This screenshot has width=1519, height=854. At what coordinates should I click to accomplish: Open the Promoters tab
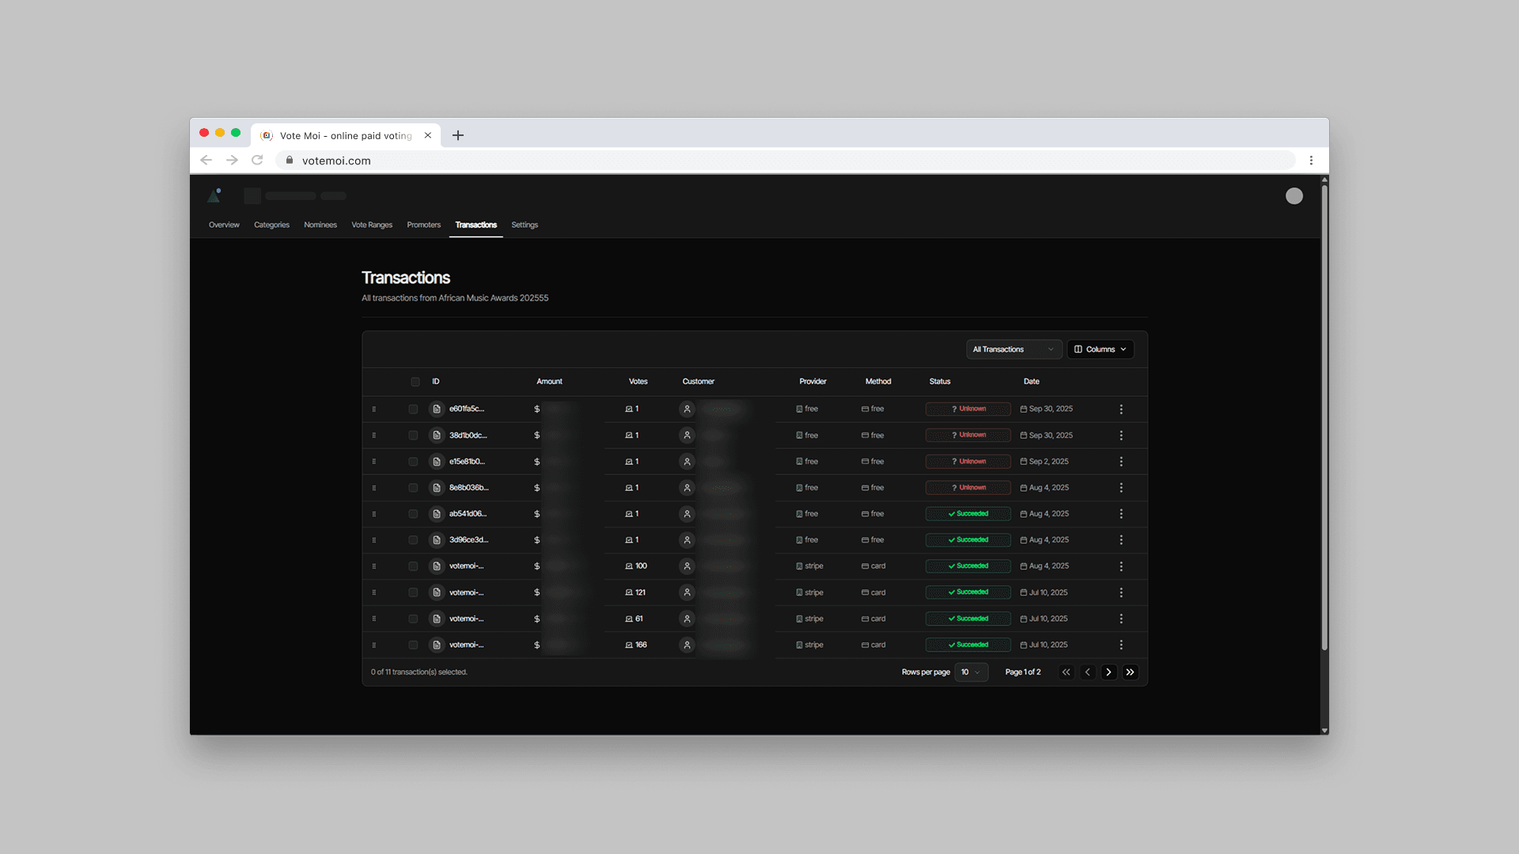pos(423,225)
